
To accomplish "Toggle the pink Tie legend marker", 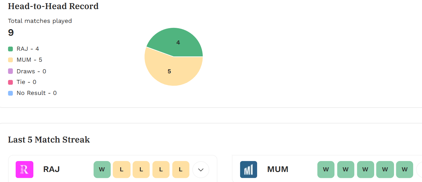I will [10, 82].
